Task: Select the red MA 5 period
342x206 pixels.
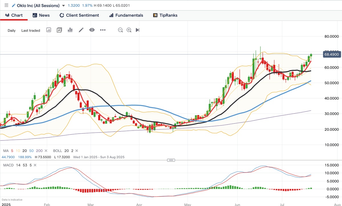Action: tap(12, 151)
